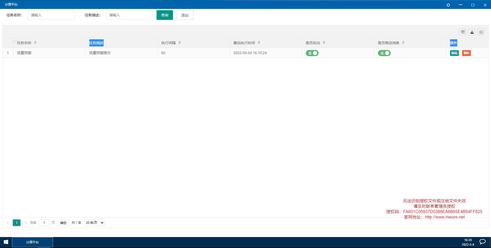This screenshot has width=491, height=248.
Task: Click the 确定 pagination button
Action: point(63,223)
